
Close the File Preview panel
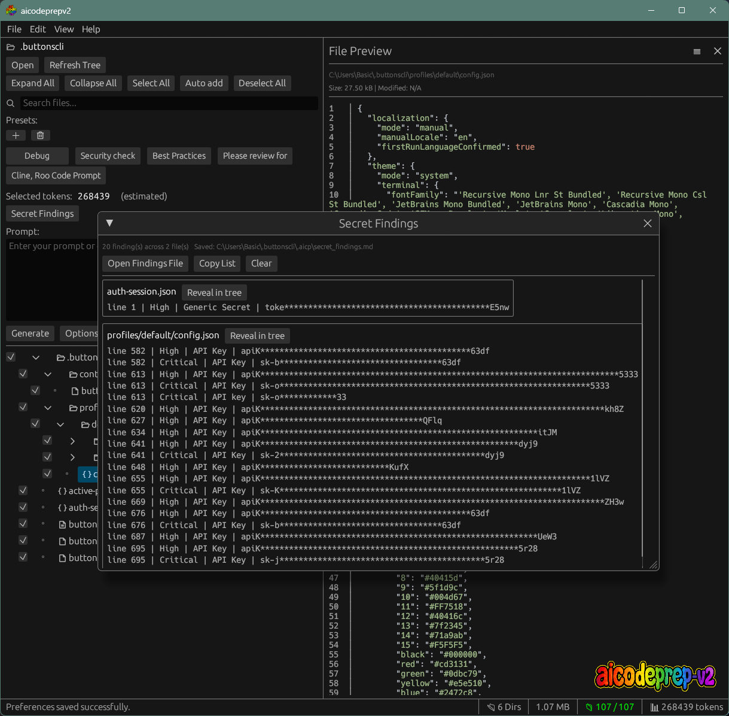tap(718, 51)
